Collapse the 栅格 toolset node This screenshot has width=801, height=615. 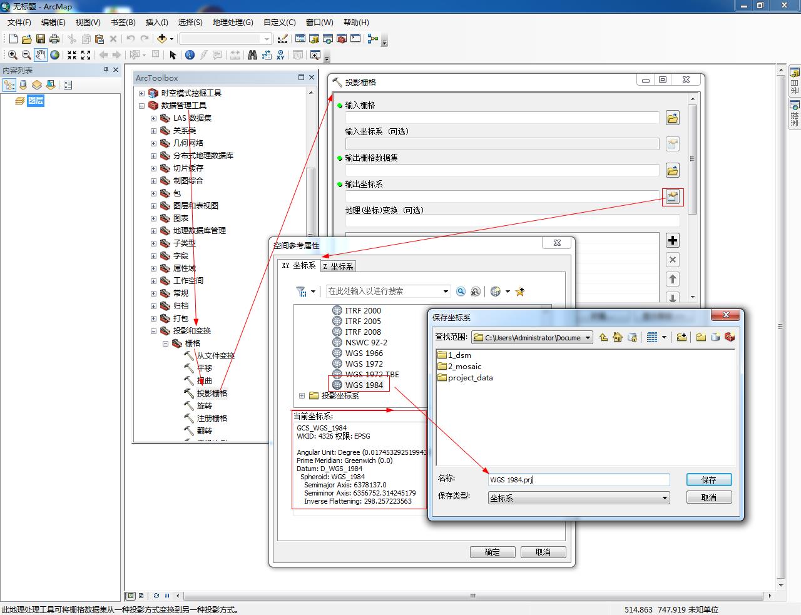166,343
